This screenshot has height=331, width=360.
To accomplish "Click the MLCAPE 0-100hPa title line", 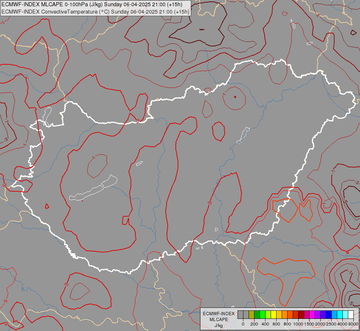I will coord(92,4).
